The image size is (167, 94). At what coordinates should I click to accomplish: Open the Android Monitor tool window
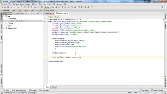click(x=19, y=90)
